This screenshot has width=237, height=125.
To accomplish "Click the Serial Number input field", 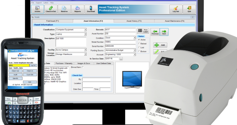I will [x=120, y=46].
